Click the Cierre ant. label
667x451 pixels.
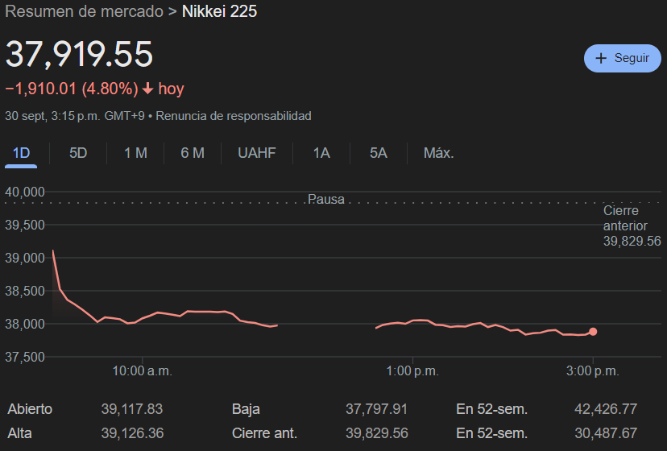pyautogui.click(x=264, y=433)
